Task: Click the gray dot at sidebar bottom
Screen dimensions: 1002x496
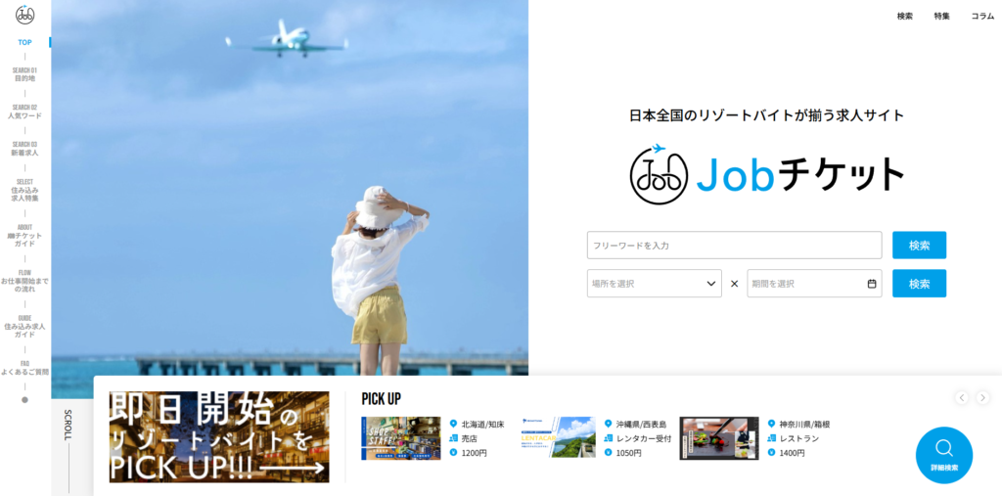Action: point(24,400)
